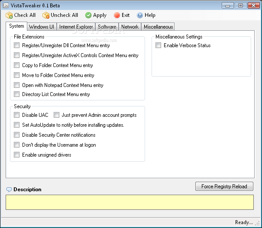This screenshot has height=228, width=262.
Task: Close the VistaTweaker window
Action: click(x=253, y=6)
